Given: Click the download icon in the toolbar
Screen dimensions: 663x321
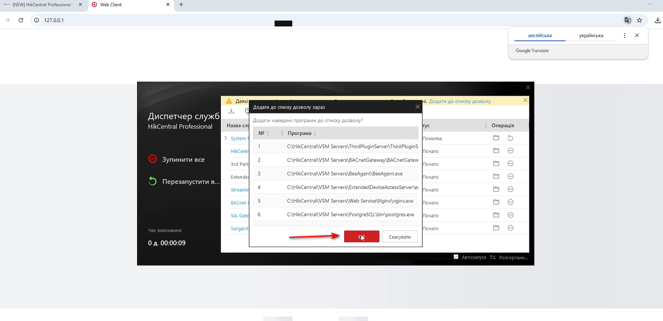Looking at the screenshot, I should (x=231, y=111).
